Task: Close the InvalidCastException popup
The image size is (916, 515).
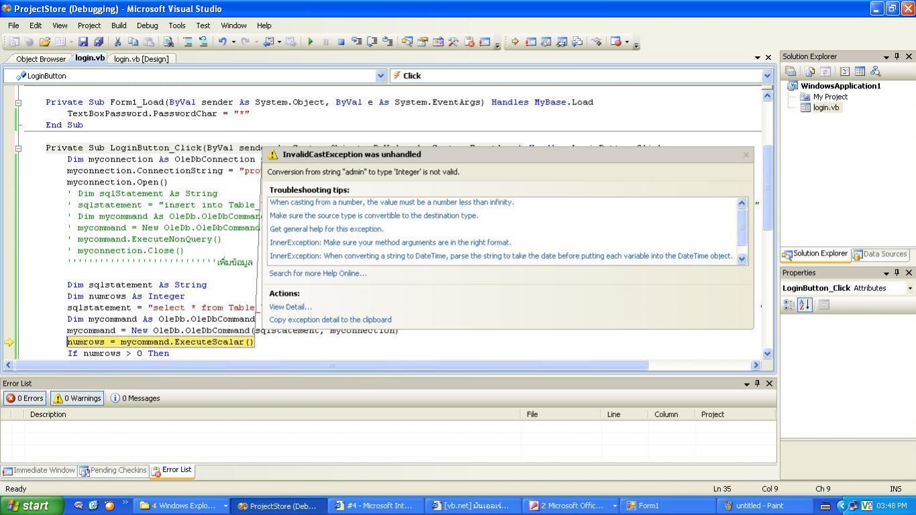Action: [x=746, y=155]
